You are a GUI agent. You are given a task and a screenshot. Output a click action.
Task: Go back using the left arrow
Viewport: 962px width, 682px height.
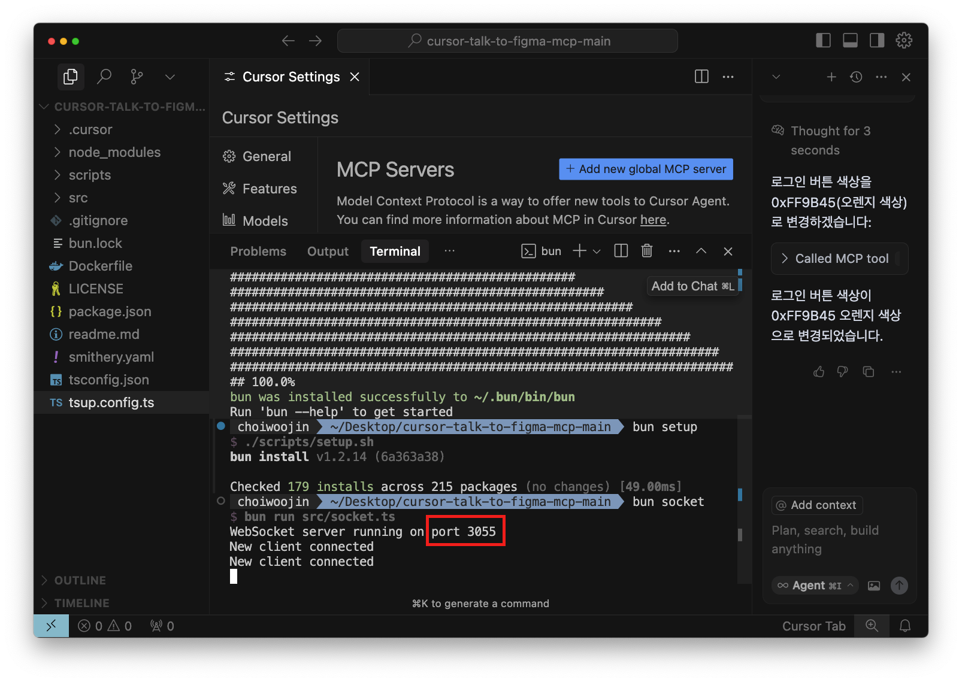point(288,41)
